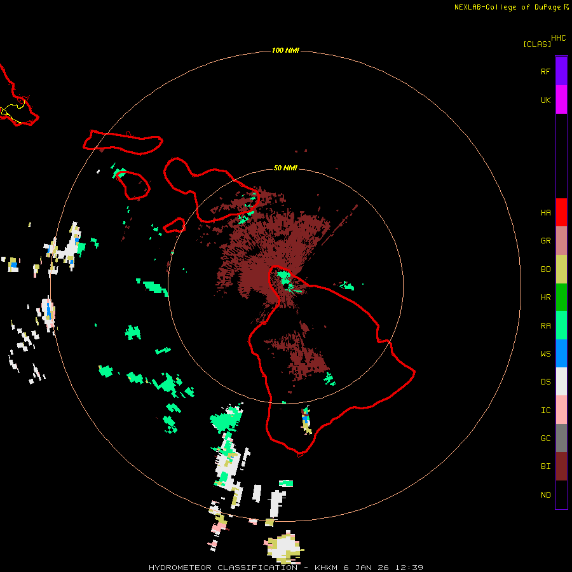Click the RF legend label
Image resolution: width=572 pixels, height=572 pixels.
pos(545,71)
